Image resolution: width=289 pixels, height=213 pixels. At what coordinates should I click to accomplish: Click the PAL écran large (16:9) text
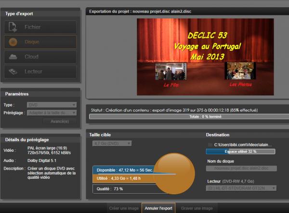(x=47, y=148)
